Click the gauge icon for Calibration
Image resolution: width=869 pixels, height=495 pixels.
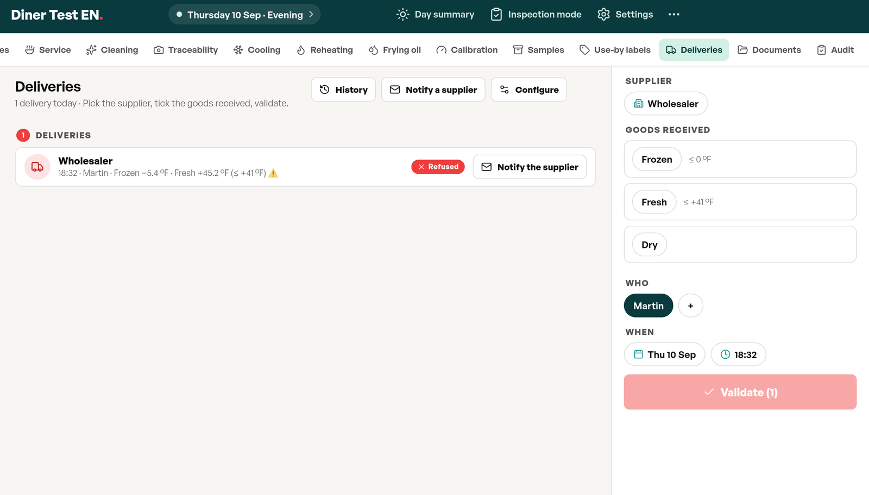coord(442,50)
